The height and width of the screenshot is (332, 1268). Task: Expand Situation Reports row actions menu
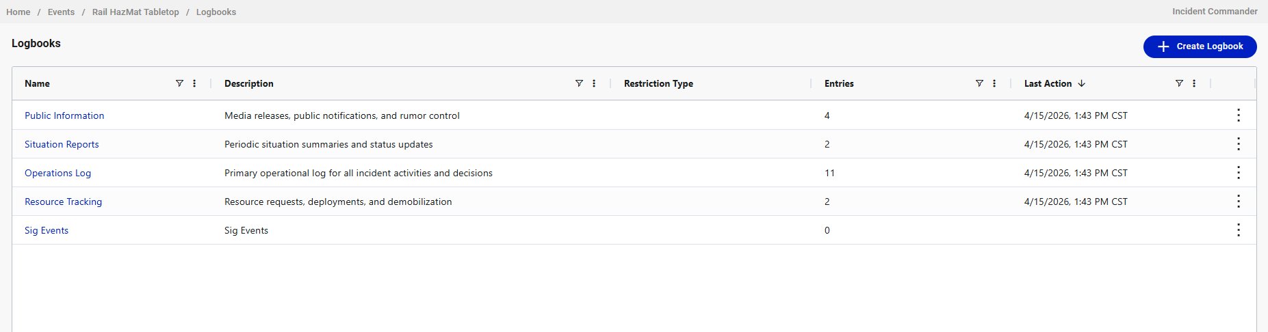point(1239,144)
